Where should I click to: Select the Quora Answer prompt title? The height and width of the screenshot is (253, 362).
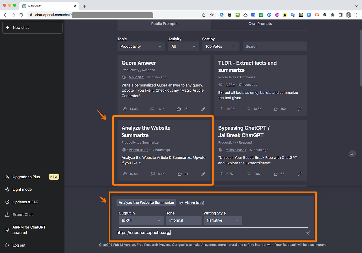(139, 63)
